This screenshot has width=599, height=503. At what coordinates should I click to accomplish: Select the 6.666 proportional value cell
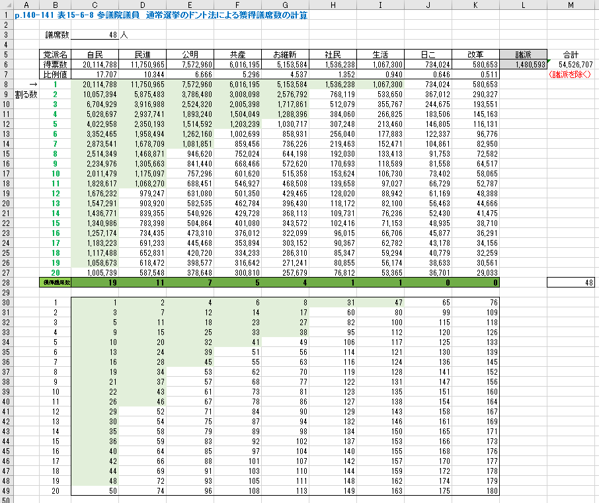click(190, 75)
